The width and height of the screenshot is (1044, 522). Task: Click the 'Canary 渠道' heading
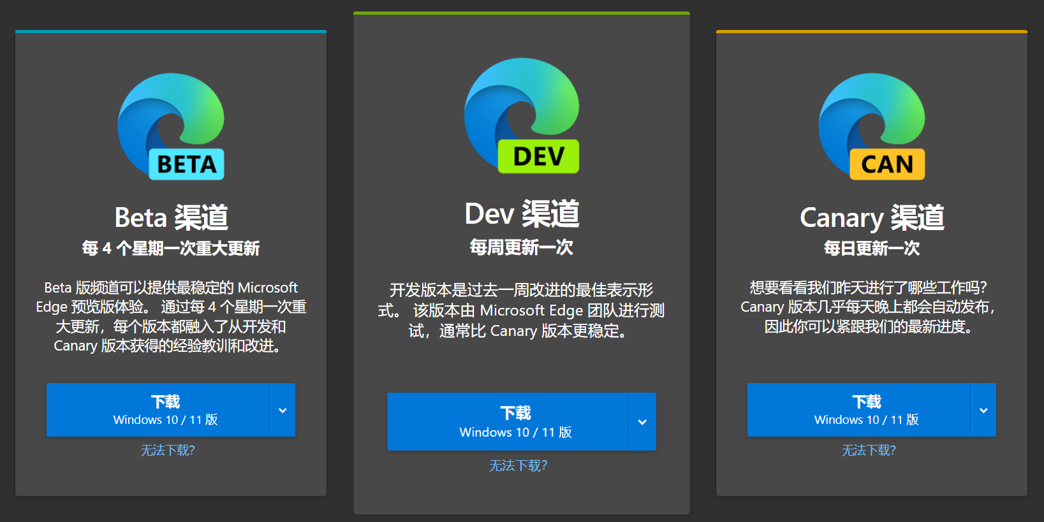pyautogui.click(x=872, y=217)
